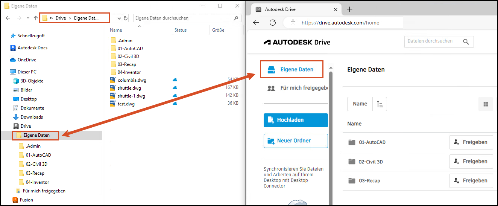Sort by the Status column header
The width and height of the screenshot is (498, 206).
pyautogui.click(x=181, y=30)
